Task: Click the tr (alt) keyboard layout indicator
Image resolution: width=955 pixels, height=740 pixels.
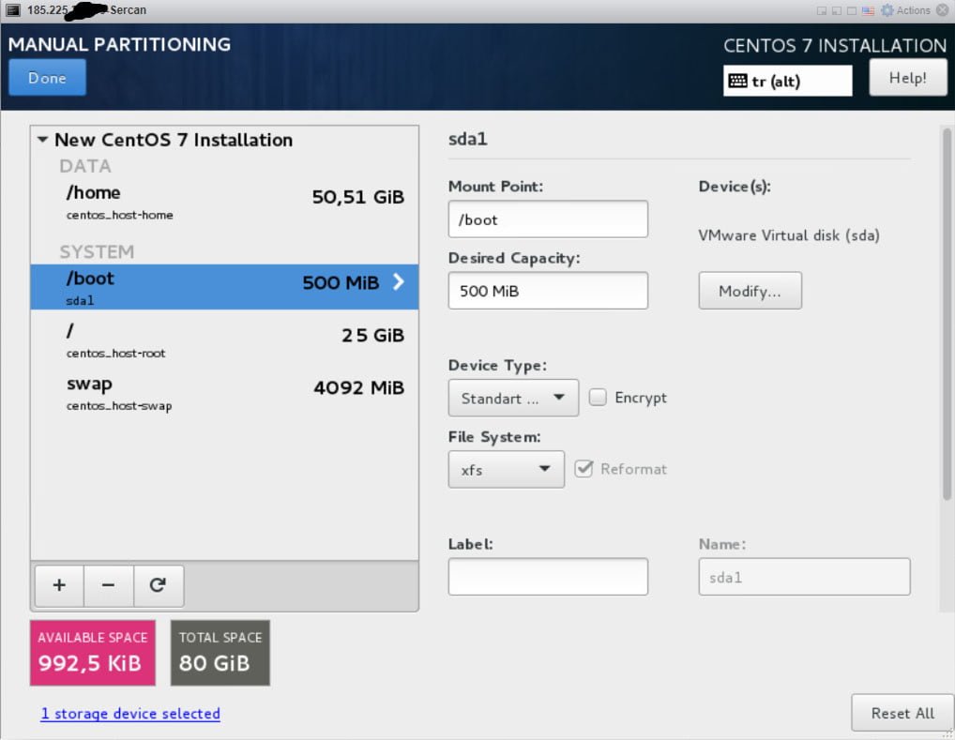Action: 787,81
